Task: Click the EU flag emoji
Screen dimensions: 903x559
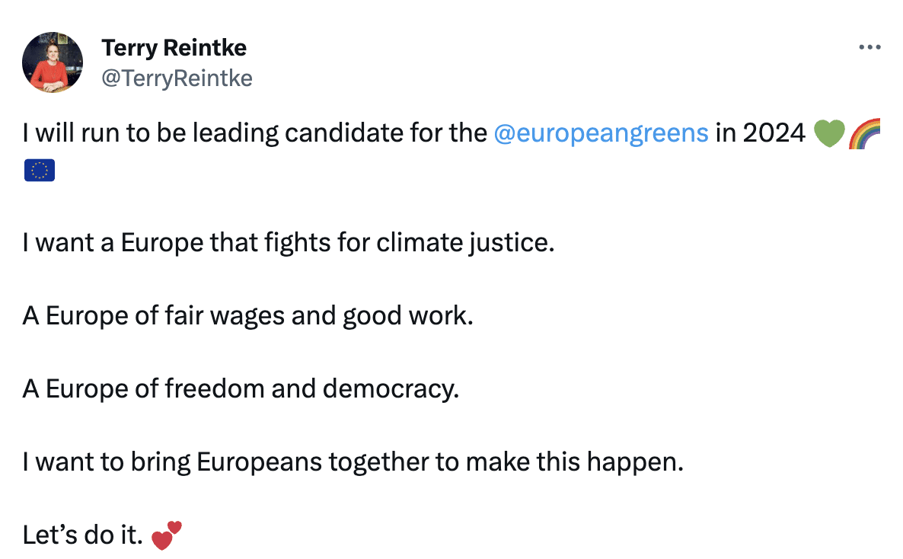Action: click(x=40, y=171)
